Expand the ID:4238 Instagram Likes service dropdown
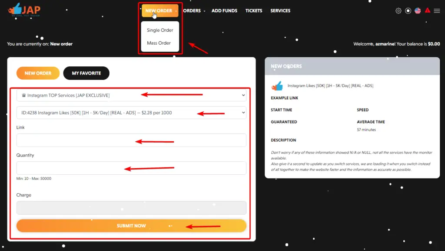 (131, 113)
